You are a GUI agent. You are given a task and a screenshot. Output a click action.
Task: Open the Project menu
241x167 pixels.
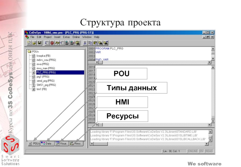click(x=48, y=37)
